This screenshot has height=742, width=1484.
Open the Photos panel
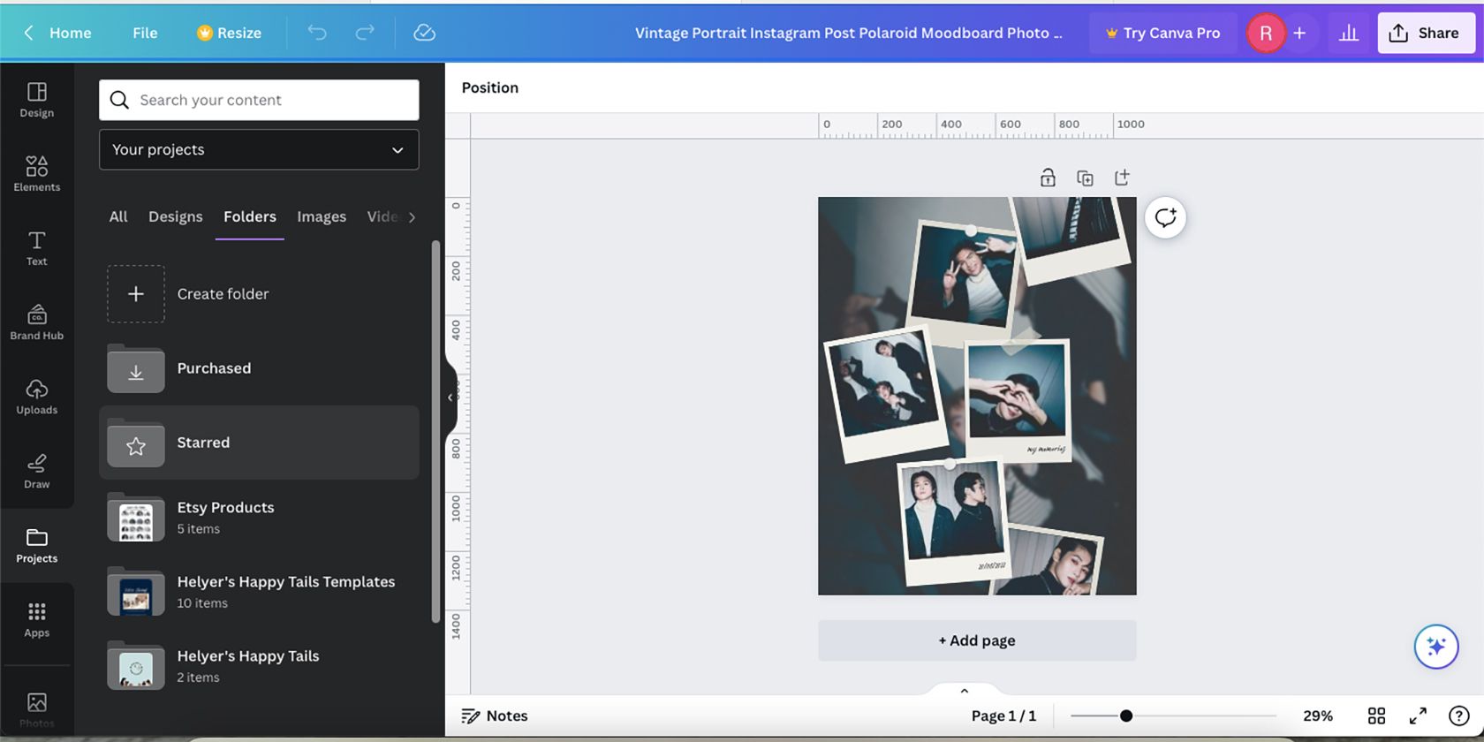(x=36, y=709)
